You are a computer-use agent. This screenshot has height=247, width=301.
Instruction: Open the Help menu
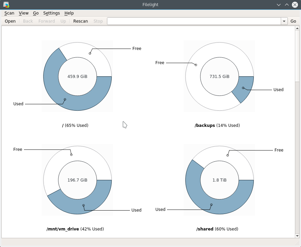coord(69,13)
